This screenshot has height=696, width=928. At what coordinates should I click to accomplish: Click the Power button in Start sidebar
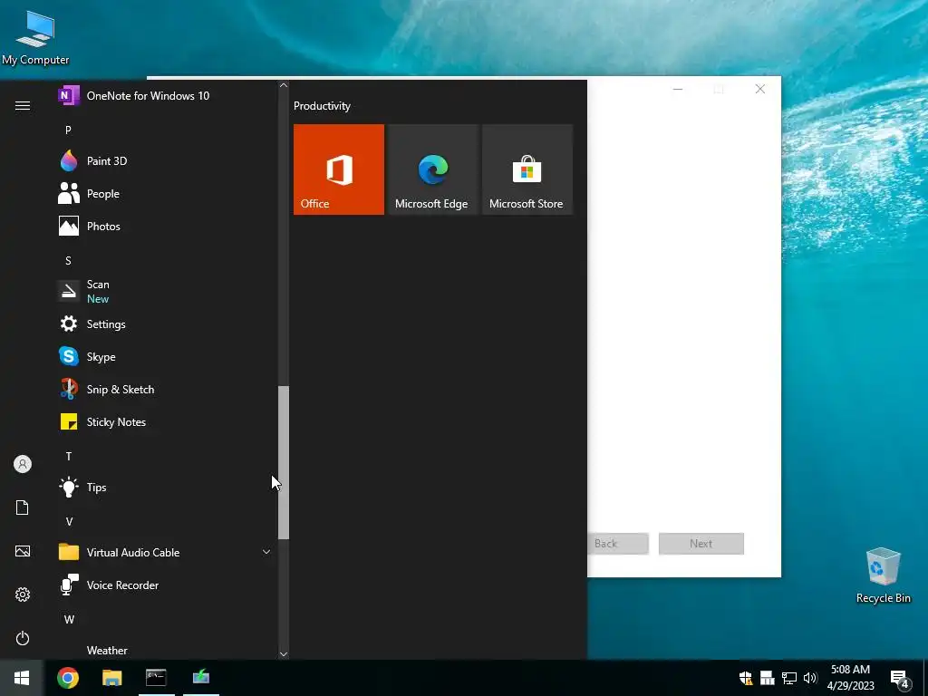[x=23, y=638]
